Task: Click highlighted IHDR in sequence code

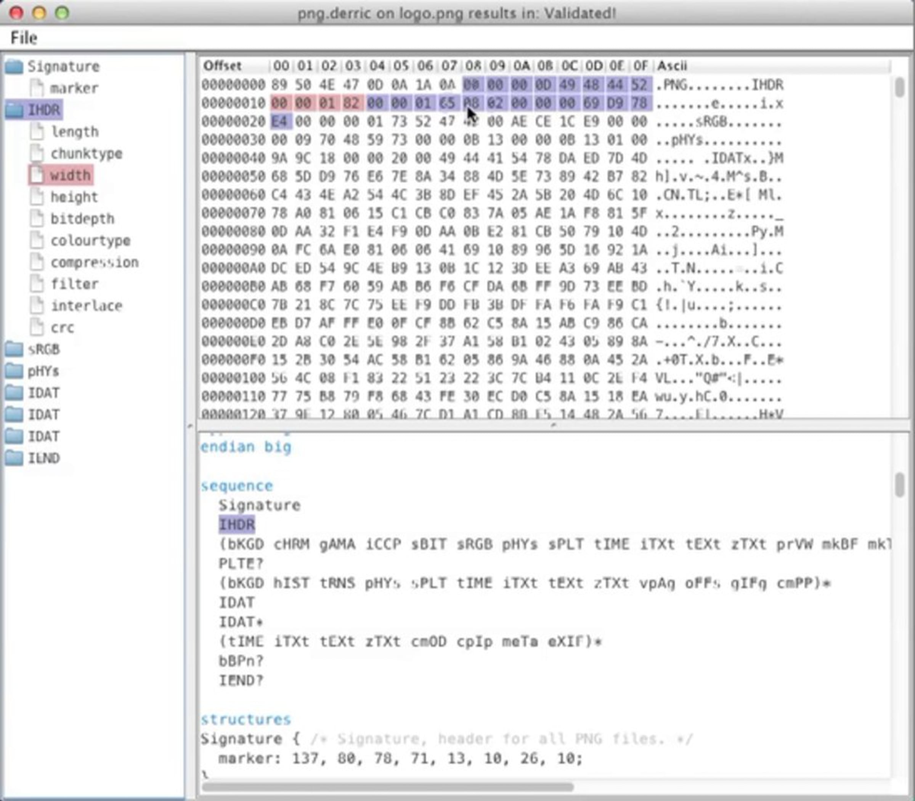Action: pos(237,524)
